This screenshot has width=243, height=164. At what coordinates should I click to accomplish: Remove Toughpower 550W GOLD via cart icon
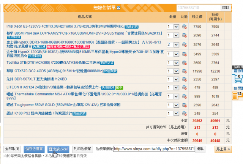click(184, 105)
